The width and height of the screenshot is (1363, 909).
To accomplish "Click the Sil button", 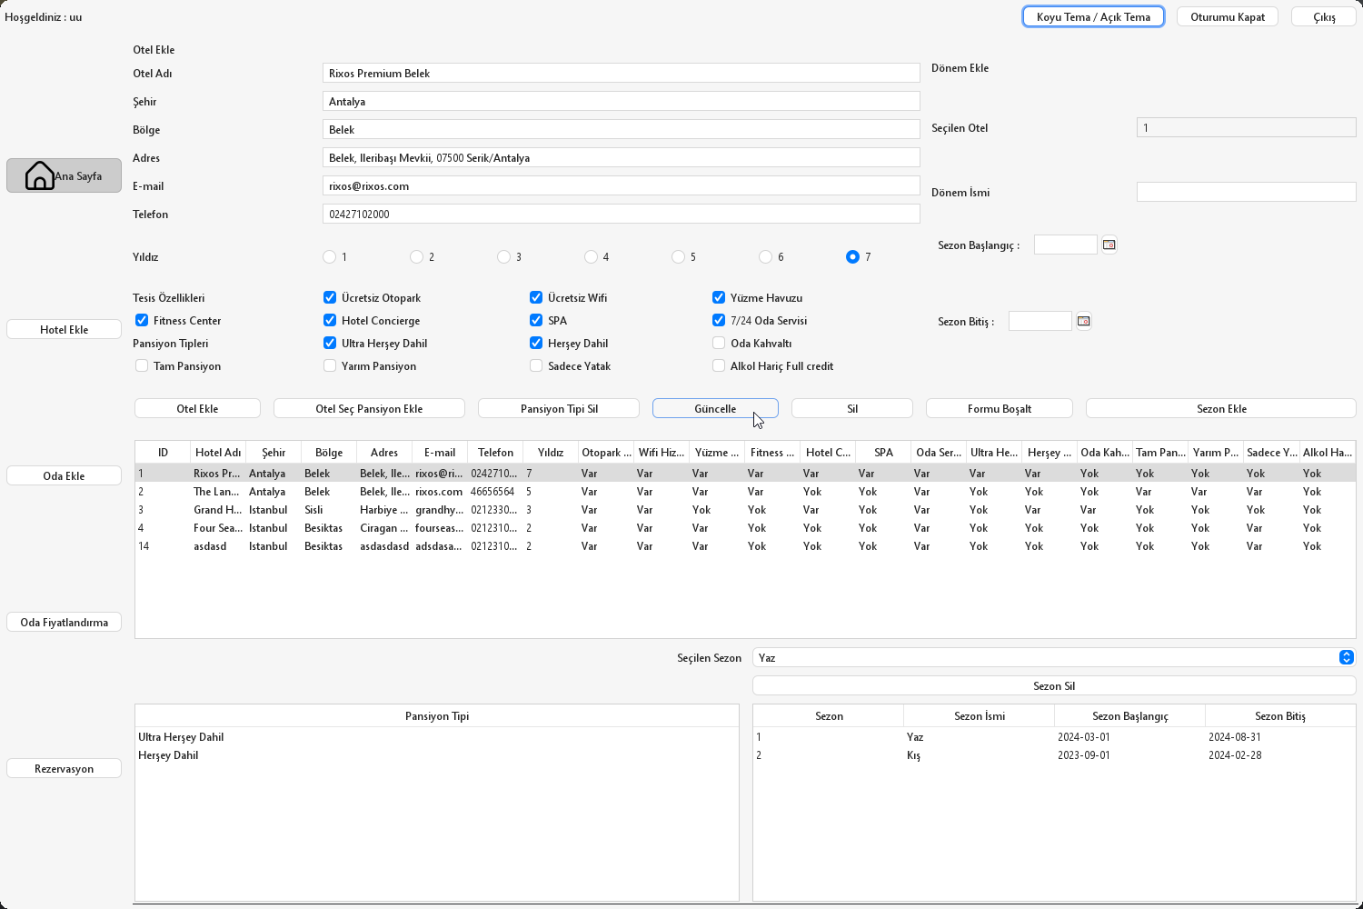I will 852,408.
